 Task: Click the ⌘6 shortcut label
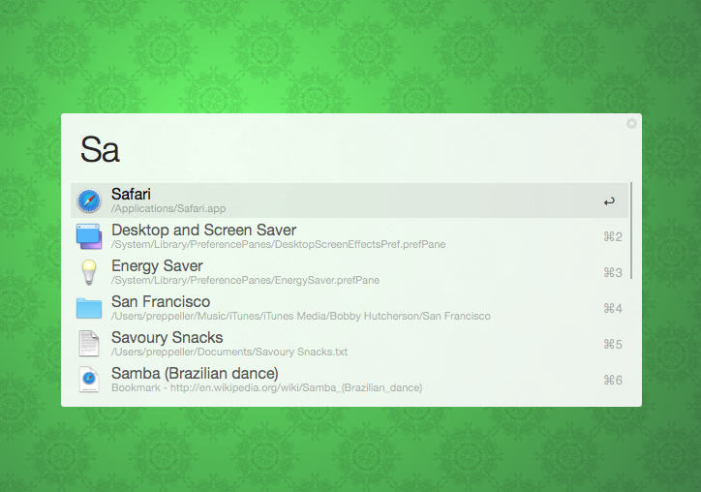612,380
